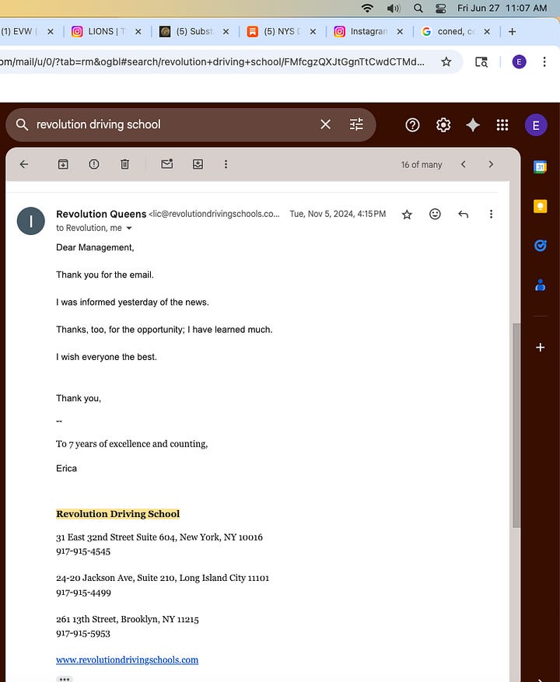Viewport: 560px width, 682px height.
Task: Click the browser address bar URL
Action: [x=212, y=61]
